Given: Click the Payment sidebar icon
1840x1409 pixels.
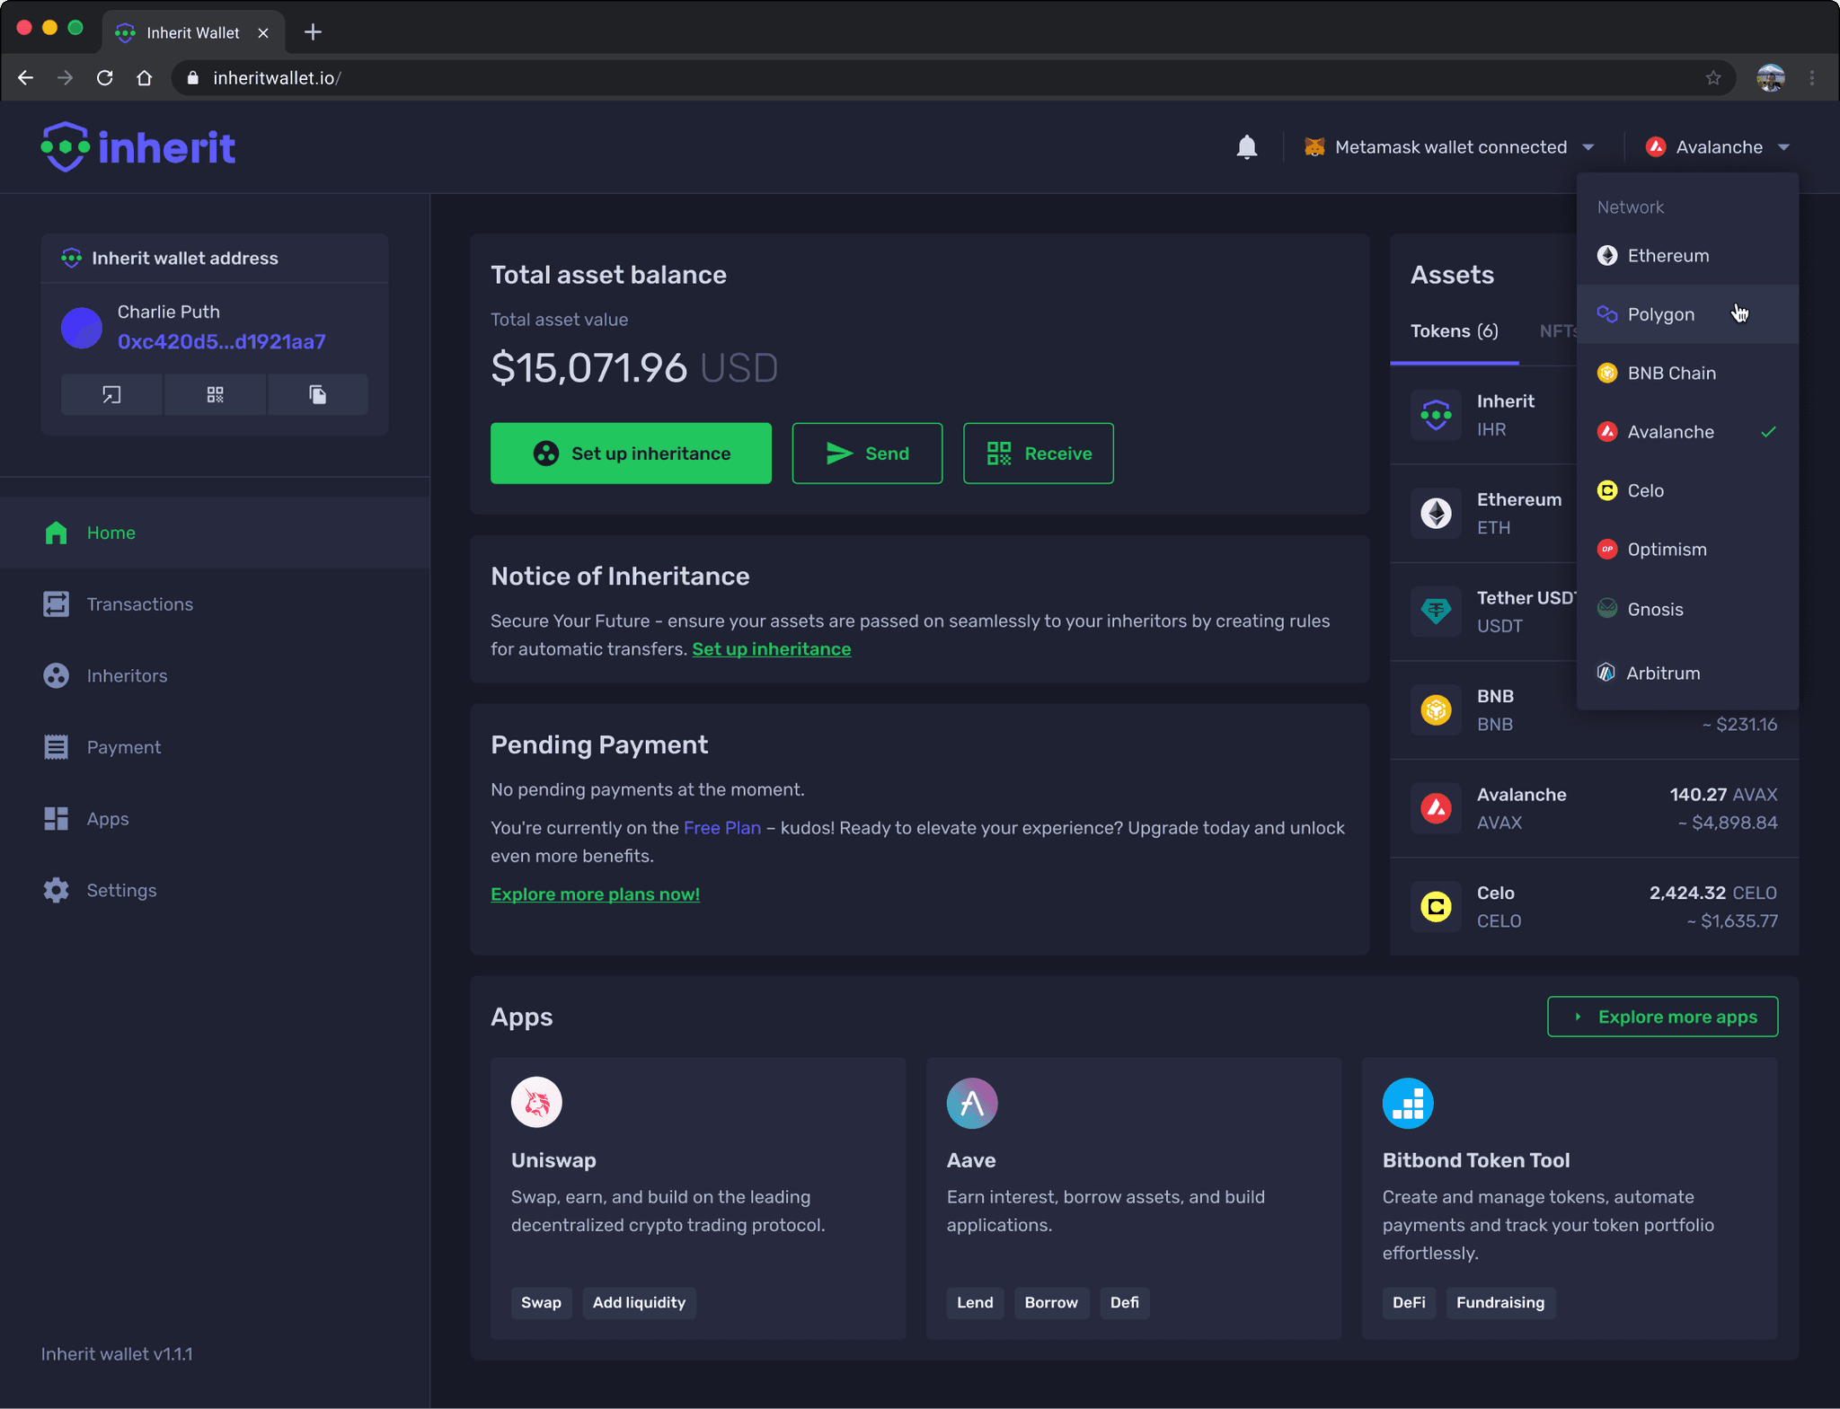Looking at the screenshot, I should pyautogui.click(x=55, y=746).
